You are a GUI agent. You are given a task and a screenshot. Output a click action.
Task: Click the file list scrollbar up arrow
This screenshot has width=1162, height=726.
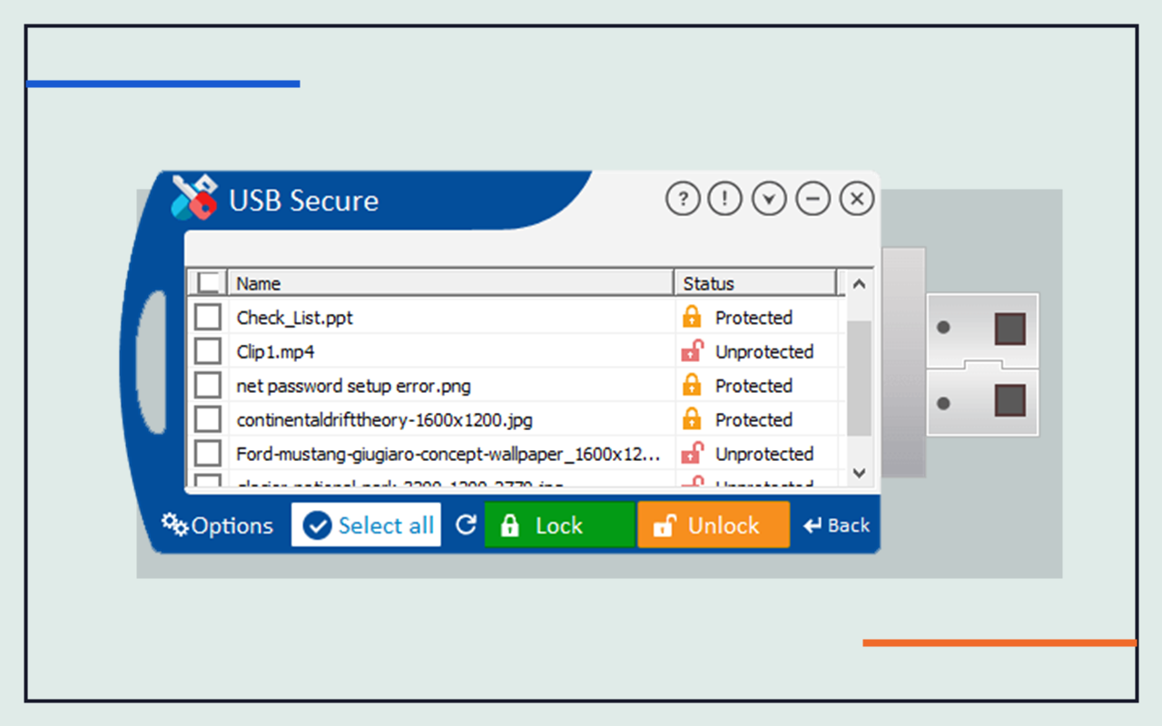(x=860, y=284)
